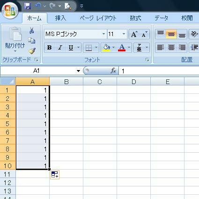Align cell text right

pos(182,48)
